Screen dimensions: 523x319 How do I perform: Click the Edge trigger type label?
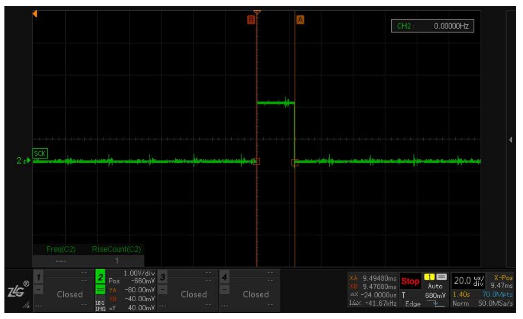(413, 303)
